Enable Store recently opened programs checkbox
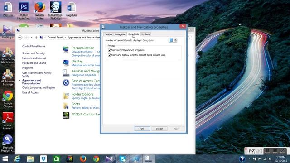This screenshot has height=163, width=290. tap(109, 50)
